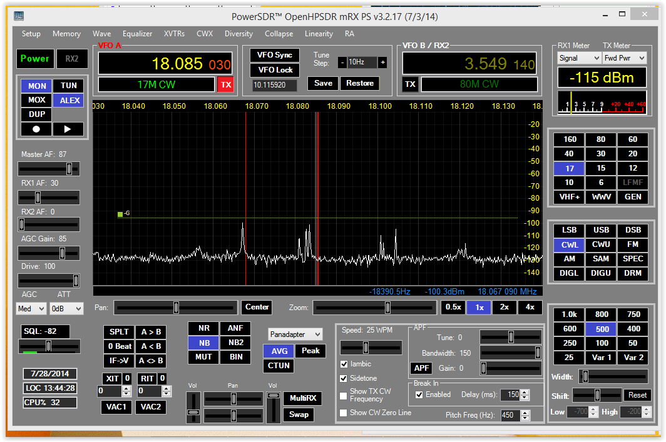Toggle the APF audio peak filter button
This screenshot has width=666, height=442.
421,368
